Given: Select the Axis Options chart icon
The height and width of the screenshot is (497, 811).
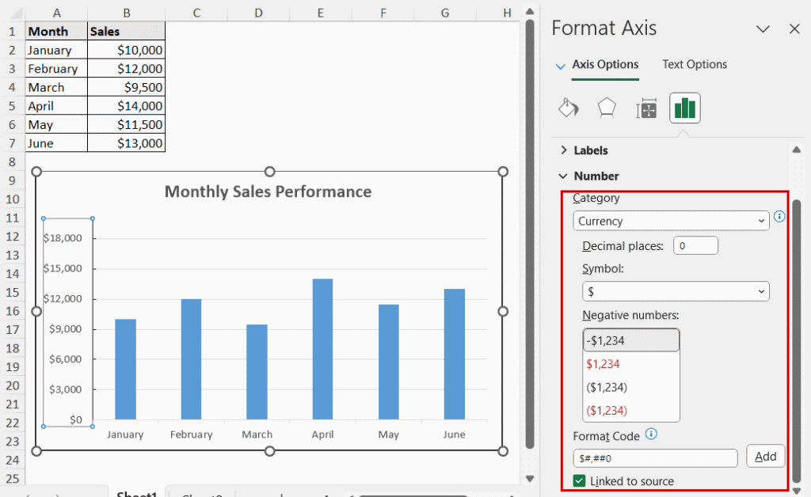Looking at the screenshot, I should tap(684, 108).
